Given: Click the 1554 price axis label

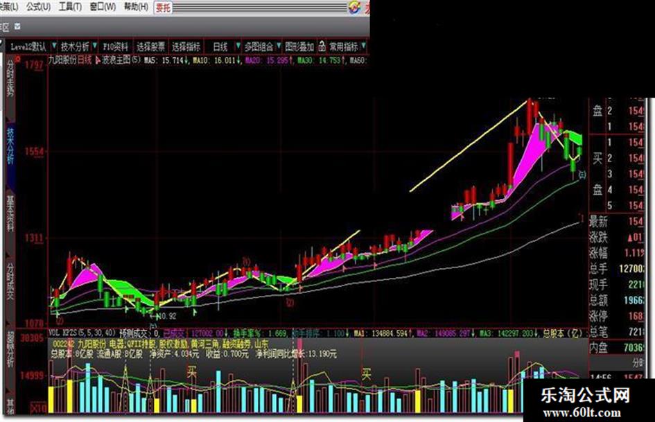Looking at the screenshot, I should [x=34, y=152].
